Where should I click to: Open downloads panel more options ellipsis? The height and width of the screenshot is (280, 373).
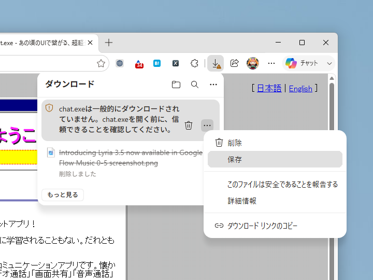click(x=213, y=85)
